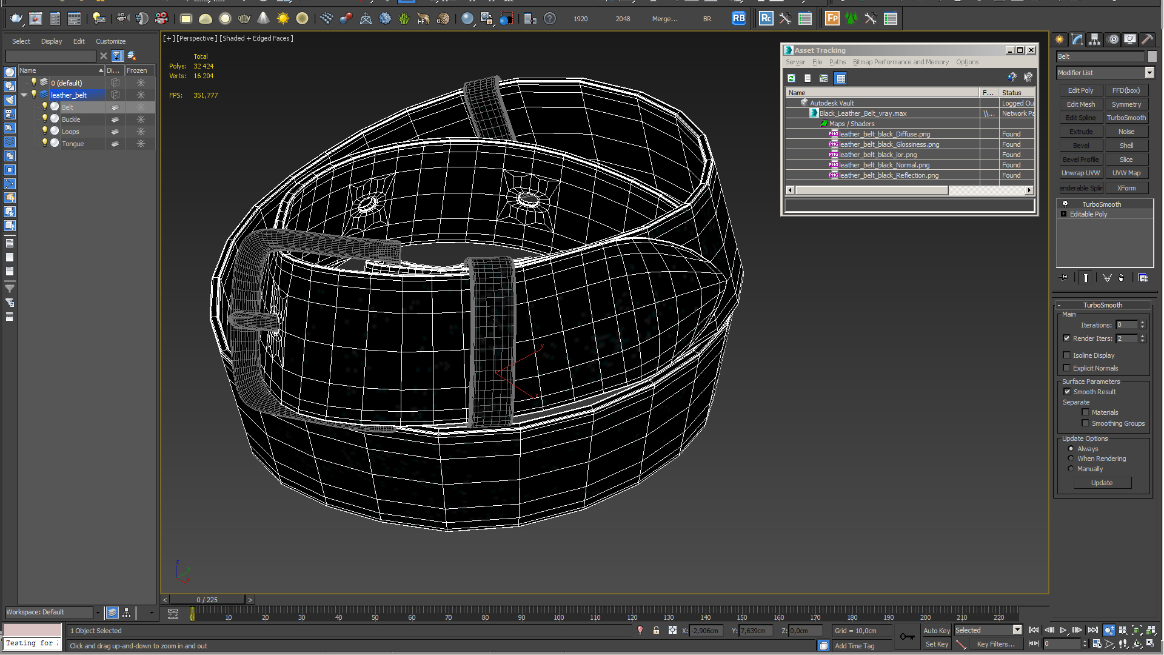Toggle the Set Keys key icon
The width and height of the screenshot is (1164, 655).
[907, 636]
